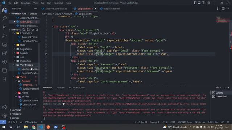Toggle primary sidebar layout icon
This screenshot has width=232, height=130.
click(x=195, y=3)
